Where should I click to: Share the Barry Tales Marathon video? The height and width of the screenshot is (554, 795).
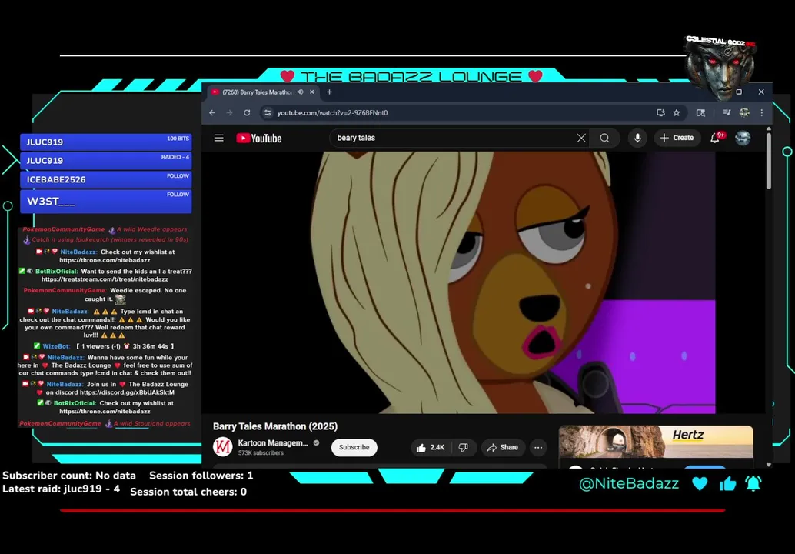503,448
